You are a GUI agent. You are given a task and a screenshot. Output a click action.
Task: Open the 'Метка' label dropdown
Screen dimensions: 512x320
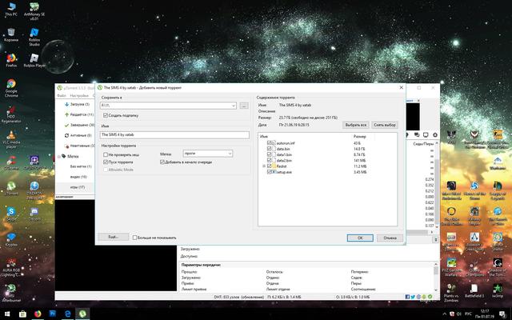tap(207, 153)
